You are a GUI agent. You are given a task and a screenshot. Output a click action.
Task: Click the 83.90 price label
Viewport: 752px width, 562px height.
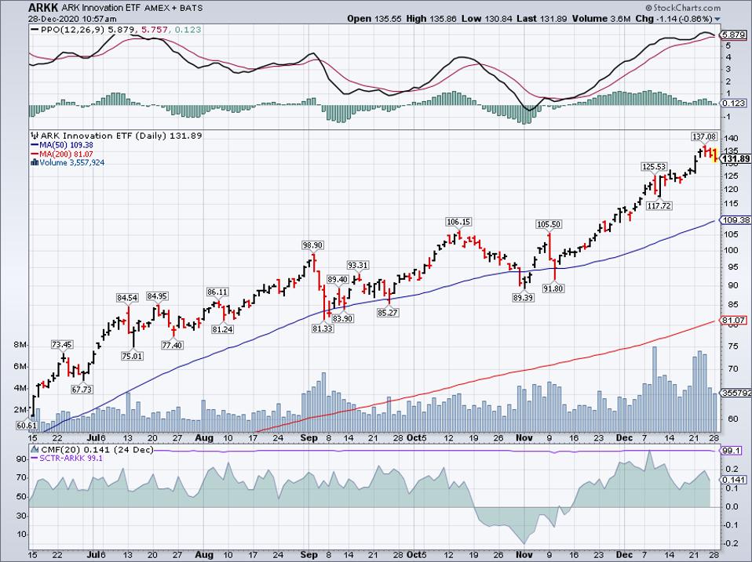coord(343,318)
